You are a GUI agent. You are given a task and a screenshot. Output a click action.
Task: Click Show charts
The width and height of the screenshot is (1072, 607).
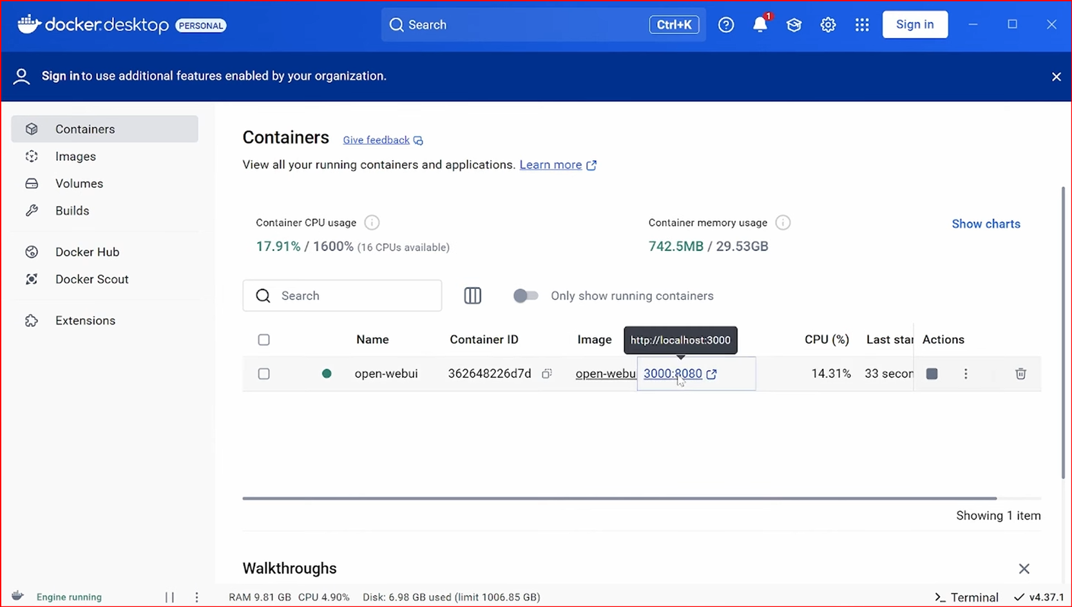coord(986,224)
